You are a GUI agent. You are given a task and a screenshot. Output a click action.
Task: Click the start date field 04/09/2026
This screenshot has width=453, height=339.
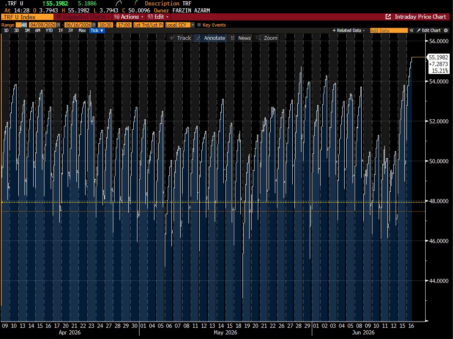point(43,25)
